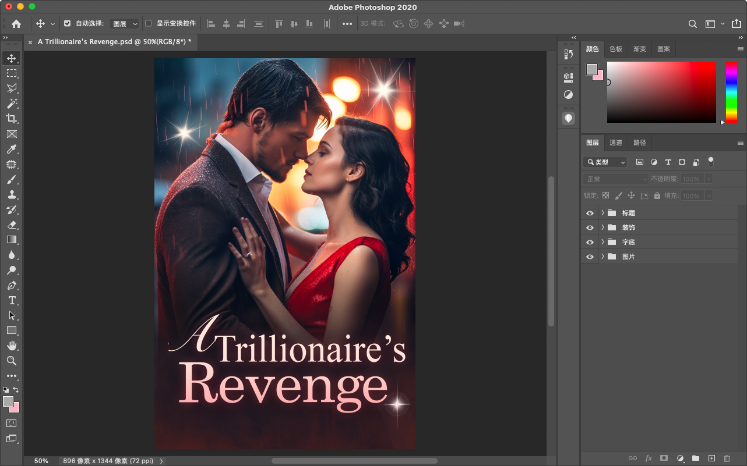747x466 pixels.
Task: Switch to the 通道 tab
Action: (616, 143)
